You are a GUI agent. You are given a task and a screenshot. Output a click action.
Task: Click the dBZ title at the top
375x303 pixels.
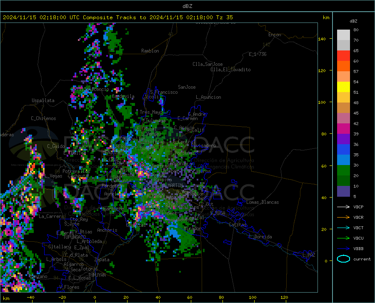(187, 6)
